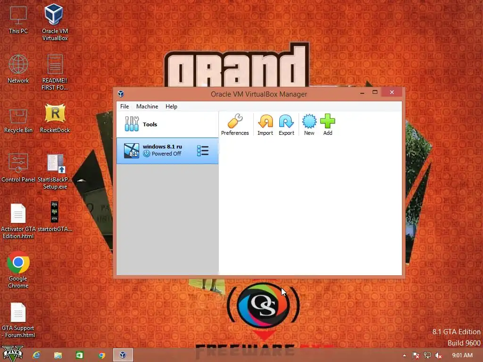
Task: Select GTA Support - Forum.html file
Action: (x=18, y=320)
